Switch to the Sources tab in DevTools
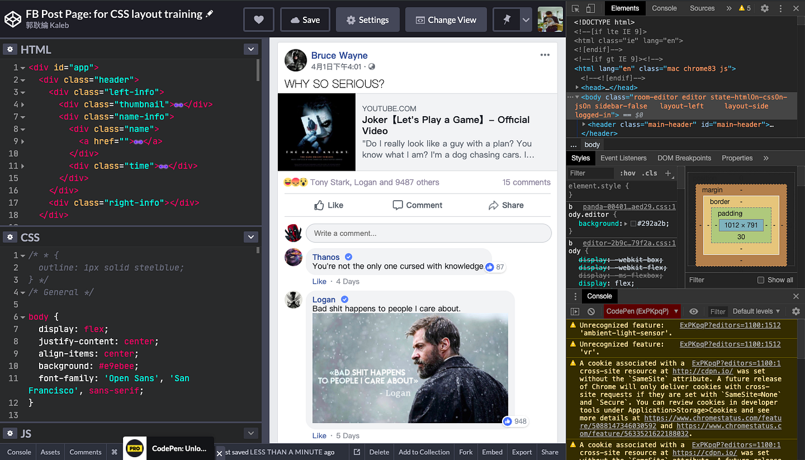The image size is (805, 460). [701, 8]
